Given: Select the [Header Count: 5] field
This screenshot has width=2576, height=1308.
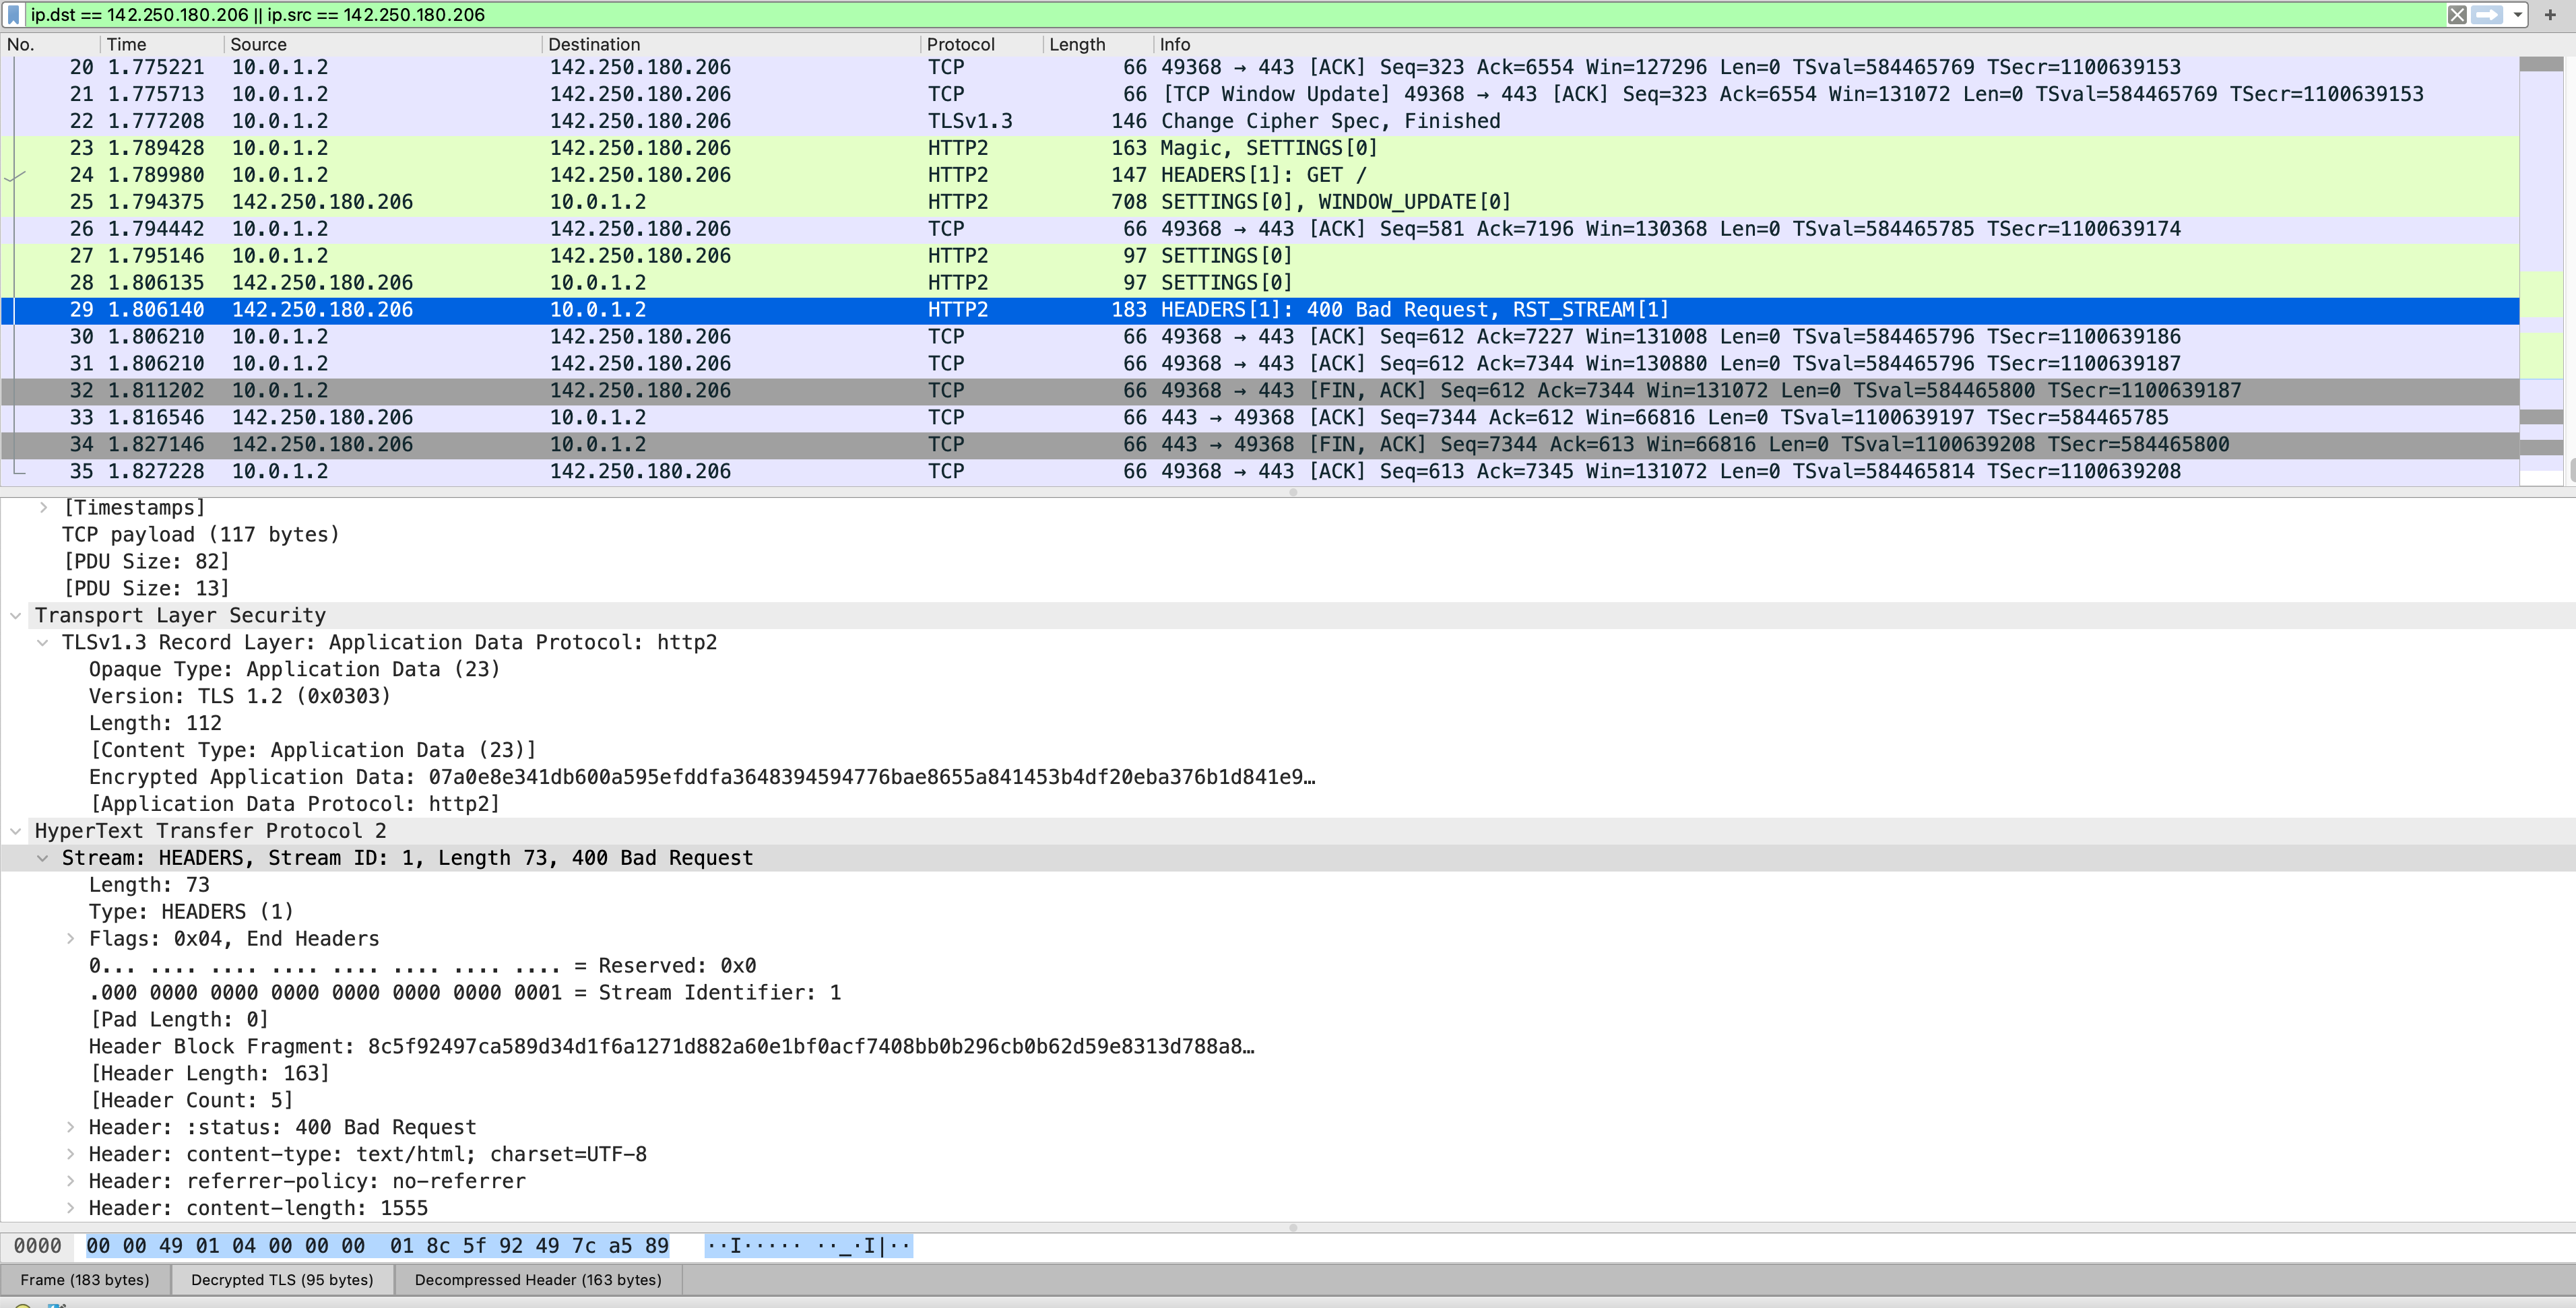Looking at the screenshot, I should click(x=191, y=1101).
